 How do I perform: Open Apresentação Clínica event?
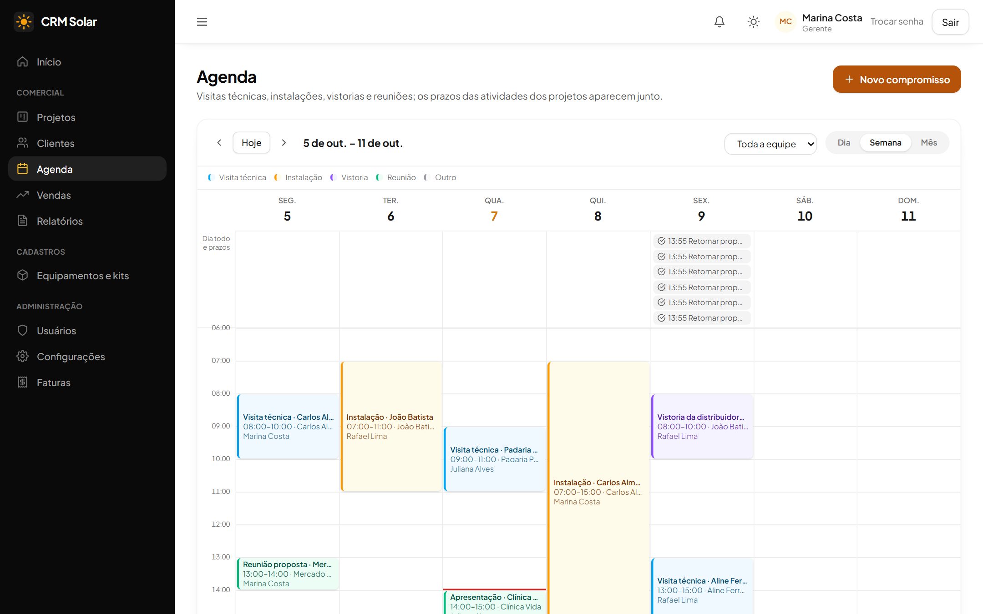click(x=495, y=603)
